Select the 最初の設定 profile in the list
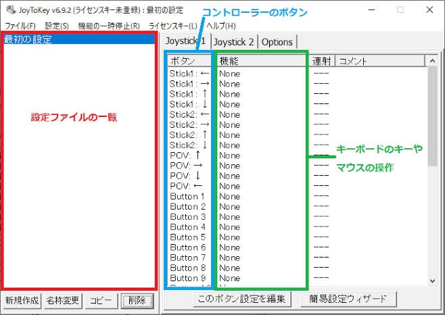445x315 pixels. (x=79, y=39)
